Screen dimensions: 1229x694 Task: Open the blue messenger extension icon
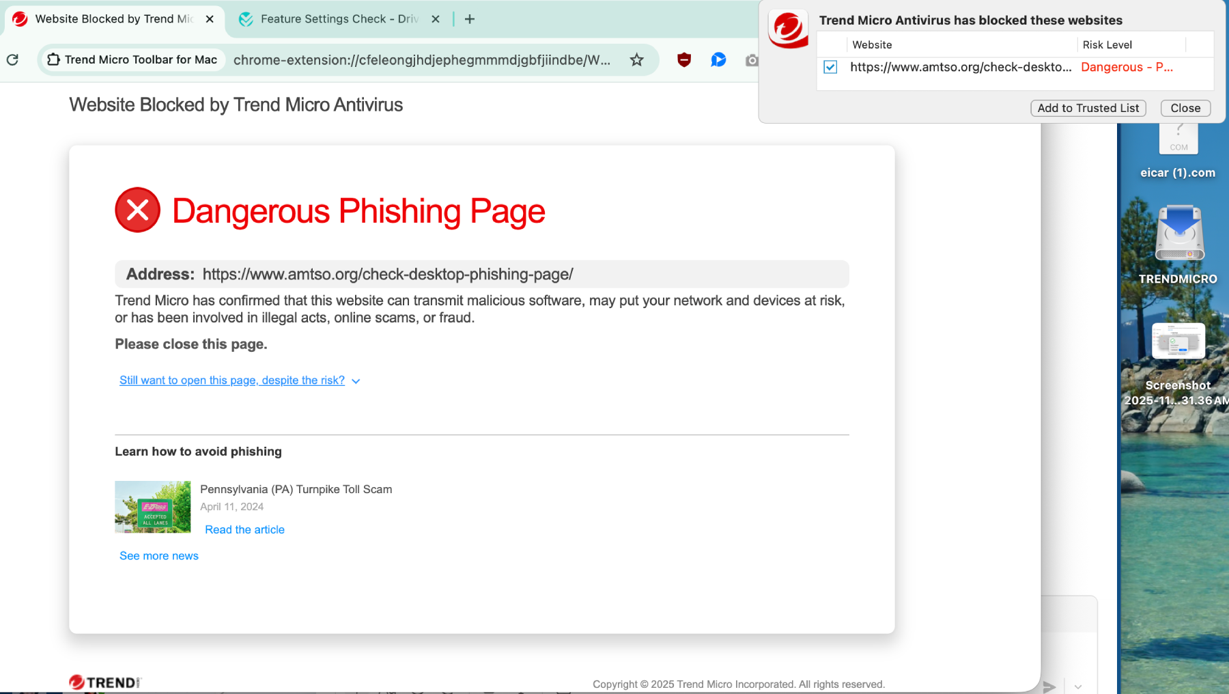718,59
